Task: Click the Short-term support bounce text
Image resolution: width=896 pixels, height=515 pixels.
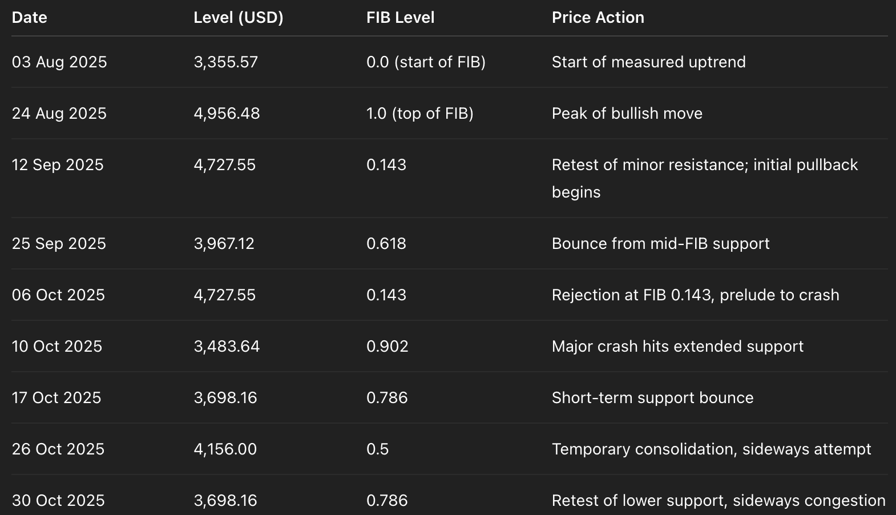Action: [x=652, y=398]
